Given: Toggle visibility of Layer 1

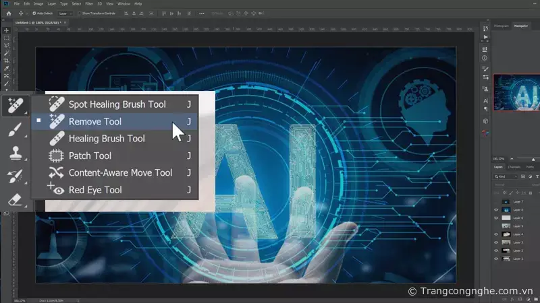Looking at the screenshot, I should [497, 259].
